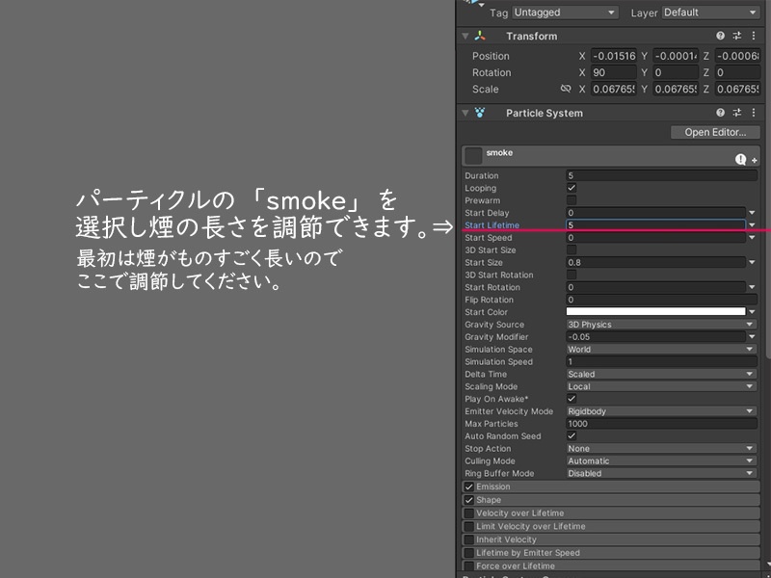This screenshot has width=771, height=578.
Task: Open Stop Action dropdown showing None
Action: 661,448
